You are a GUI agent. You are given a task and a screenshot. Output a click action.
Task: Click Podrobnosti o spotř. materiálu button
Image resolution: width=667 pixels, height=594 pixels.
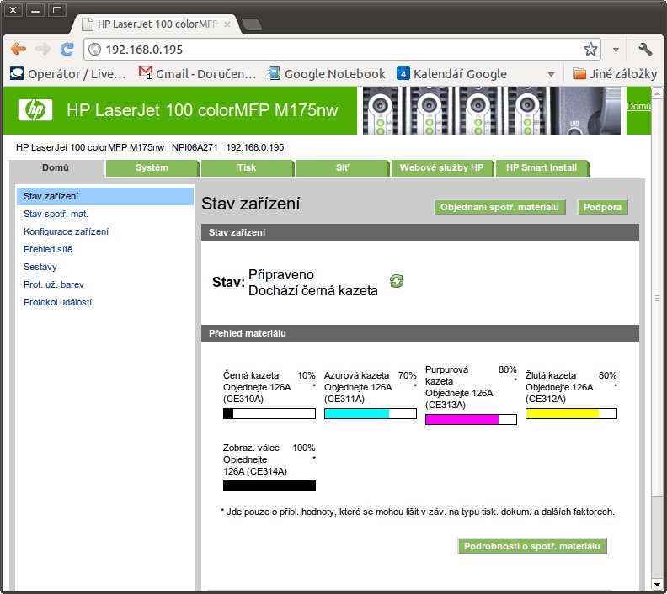point(532,546)
